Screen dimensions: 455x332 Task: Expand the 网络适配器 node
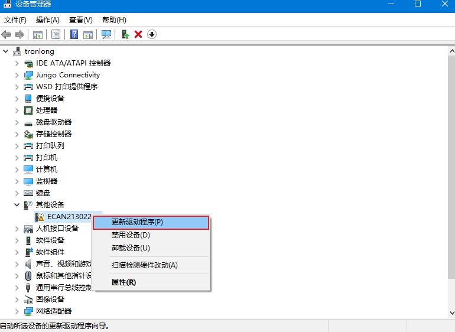pyautogui.click(x=17, y=311)
